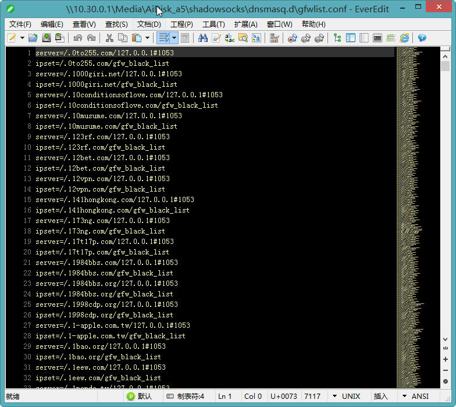Screen dimensions: 456x407
Task: Copy selection with copy icon
Action: click(x=123, y=38)
